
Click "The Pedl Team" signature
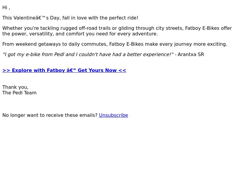19,93
